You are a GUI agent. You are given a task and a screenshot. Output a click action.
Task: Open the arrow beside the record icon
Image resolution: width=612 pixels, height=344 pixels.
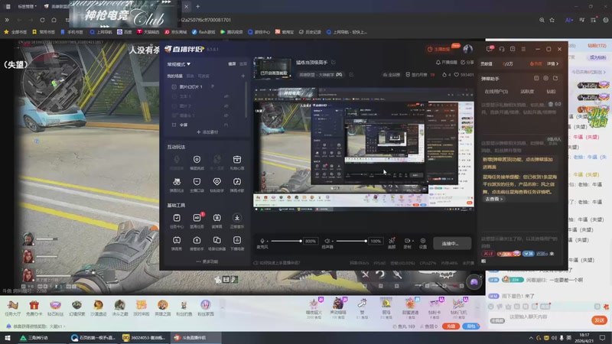(x=412, y=241)
